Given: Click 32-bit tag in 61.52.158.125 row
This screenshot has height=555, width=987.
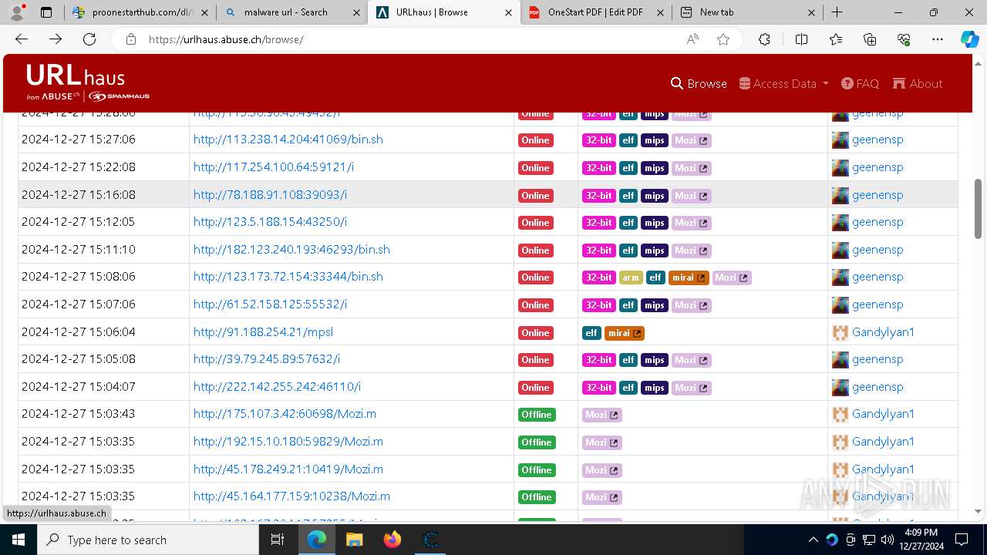Looking at the screenshot, I should [598, 305].
